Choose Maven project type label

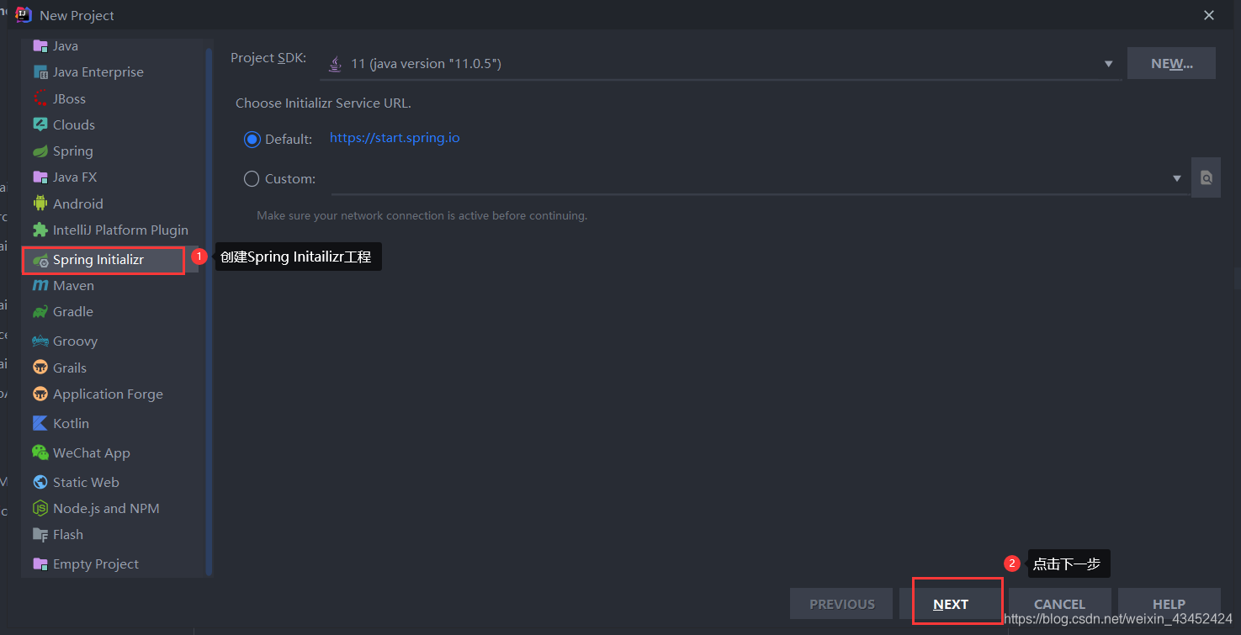pos(73,286)
